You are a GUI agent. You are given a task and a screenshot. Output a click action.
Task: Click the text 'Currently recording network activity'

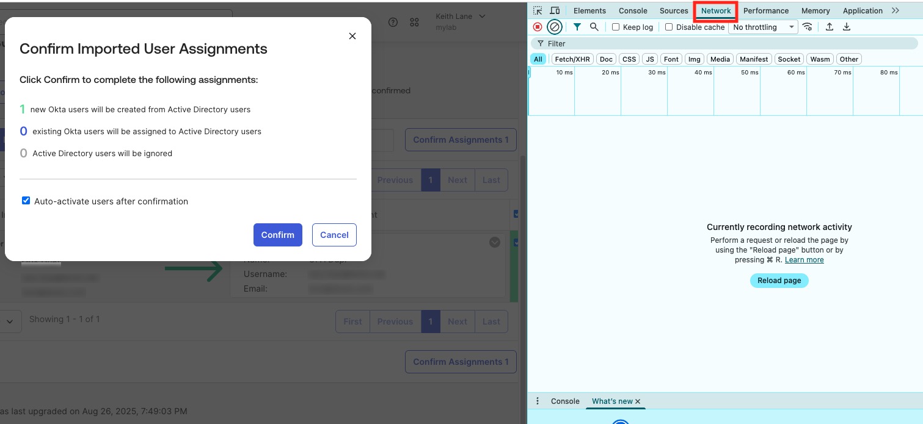pyautogui.click(x=779, y=227)
